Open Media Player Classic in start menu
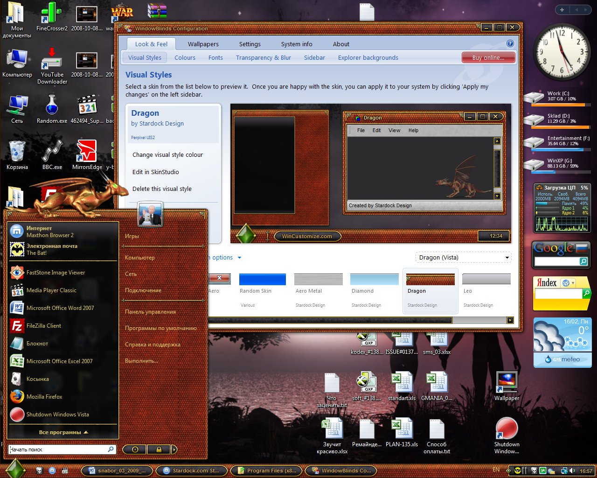The height and width of the screenshot is (478, 597). (x=63, y=290)
